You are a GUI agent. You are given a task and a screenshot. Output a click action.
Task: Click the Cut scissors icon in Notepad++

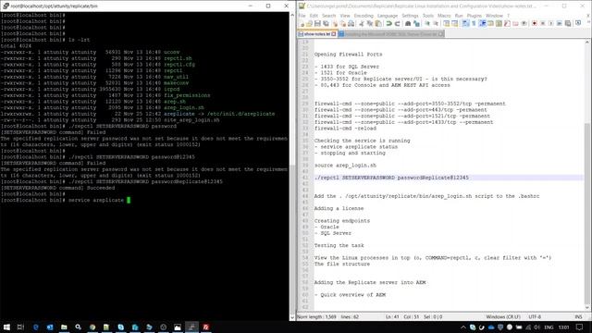[x=362, y=23]
